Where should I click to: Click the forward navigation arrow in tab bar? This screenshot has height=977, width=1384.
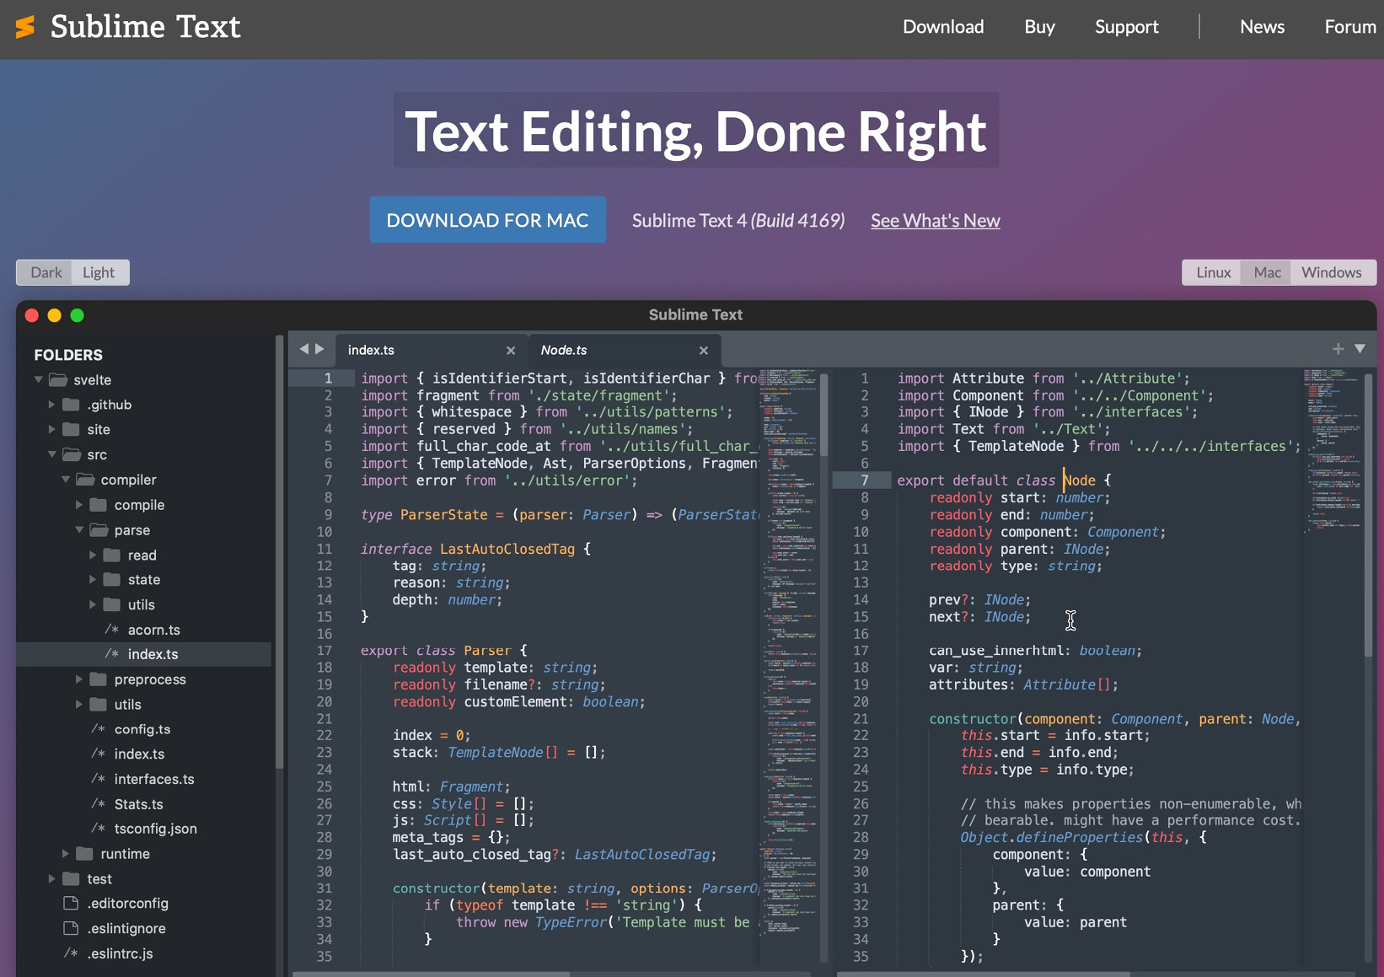[319, 349]
